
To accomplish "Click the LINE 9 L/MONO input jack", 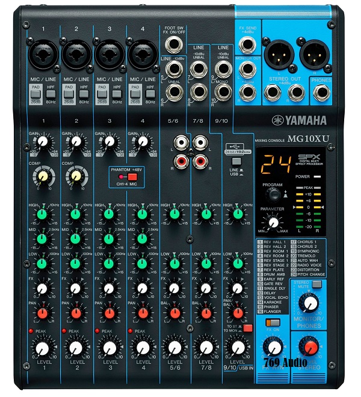I will coord(223,69).
